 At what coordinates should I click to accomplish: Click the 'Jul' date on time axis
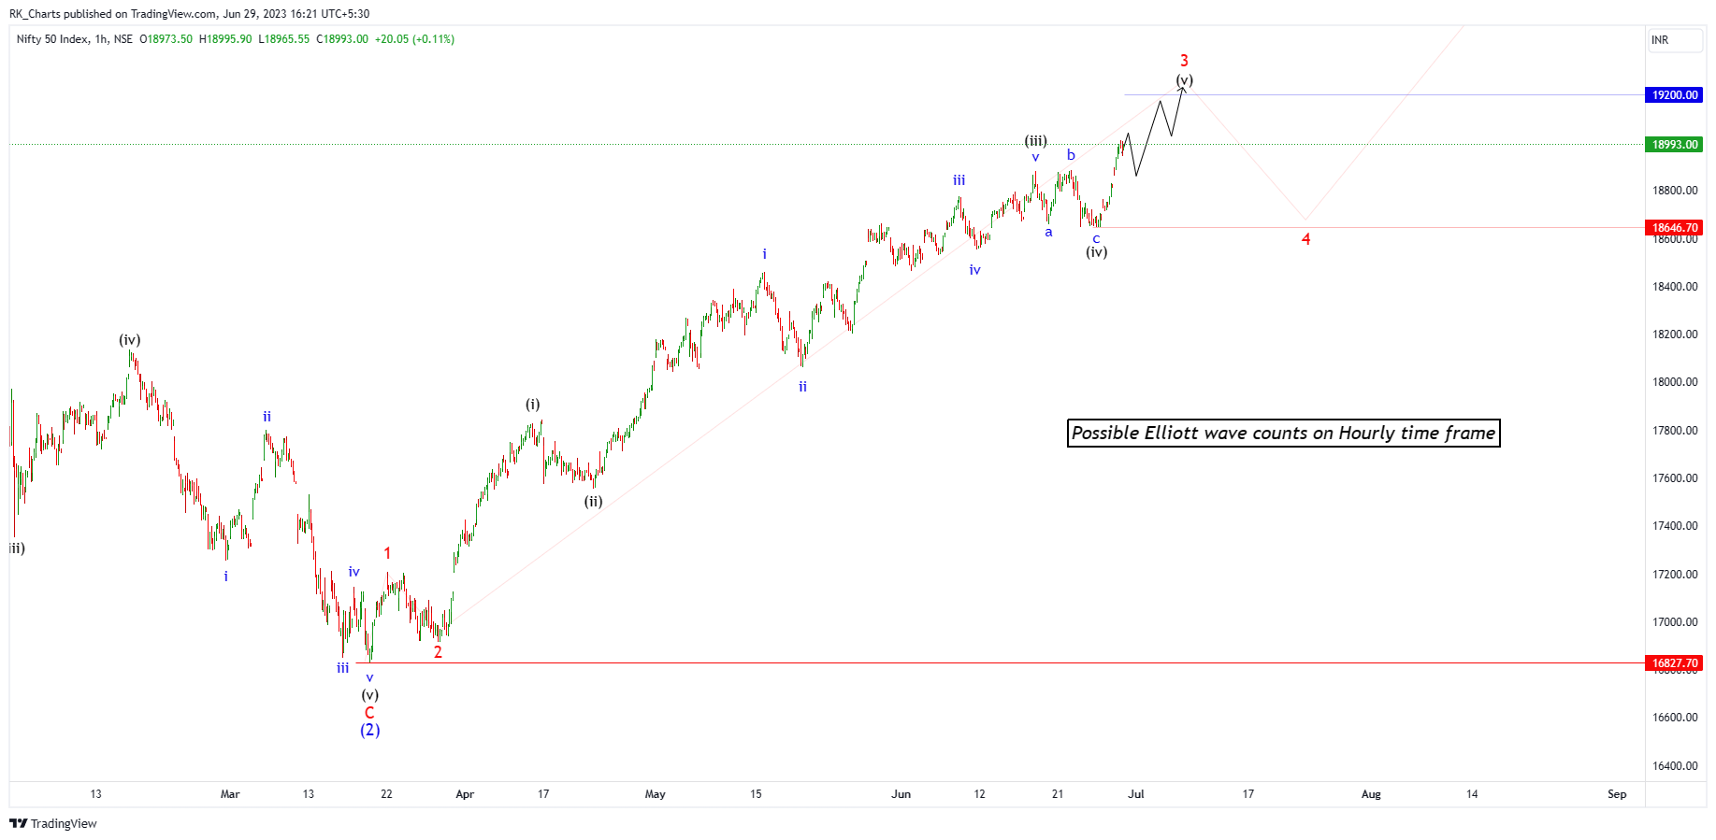coord(1136,794)
